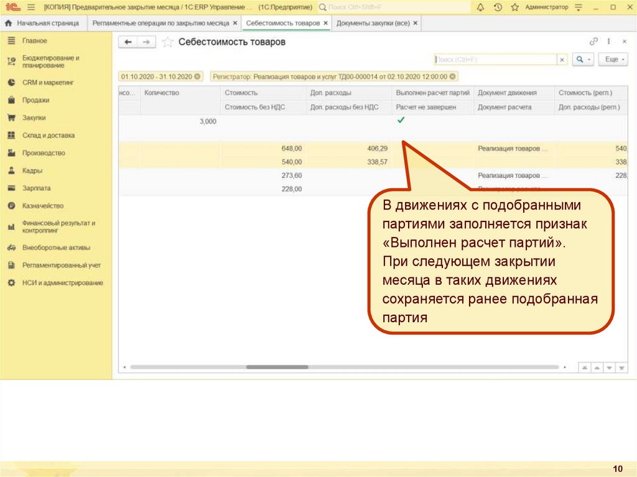Copy link to form with chain icon

tap(593, 42)
